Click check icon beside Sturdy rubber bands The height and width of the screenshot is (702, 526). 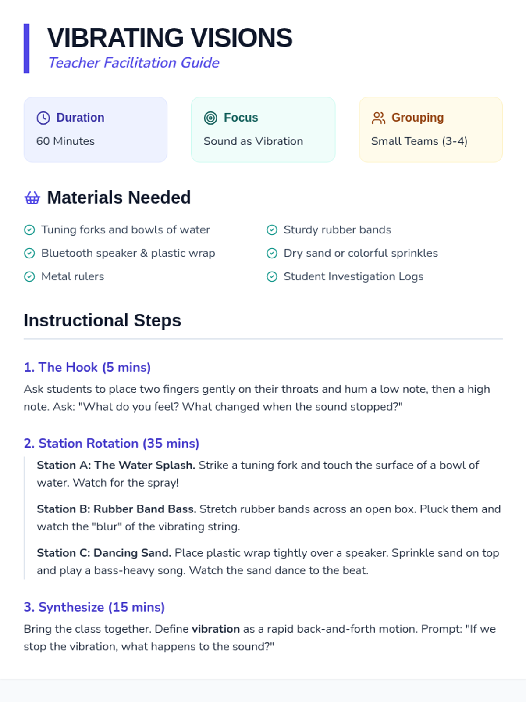tap(272, 230)
